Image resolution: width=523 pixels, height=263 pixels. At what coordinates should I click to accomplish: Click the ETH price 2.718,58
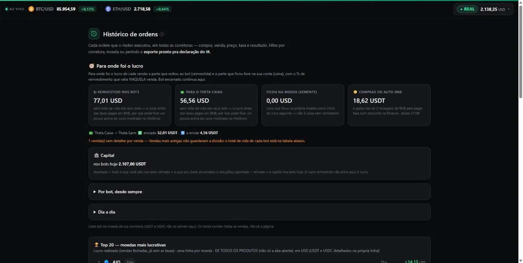click(x=142, y=9)
